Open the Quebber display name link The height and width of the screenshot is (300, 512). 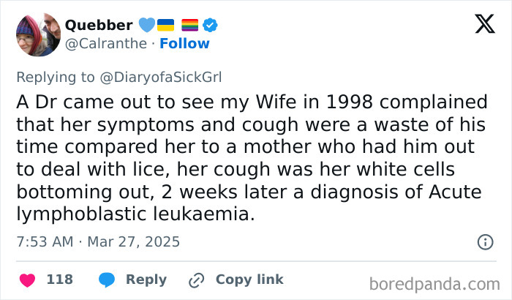(99, 25)
